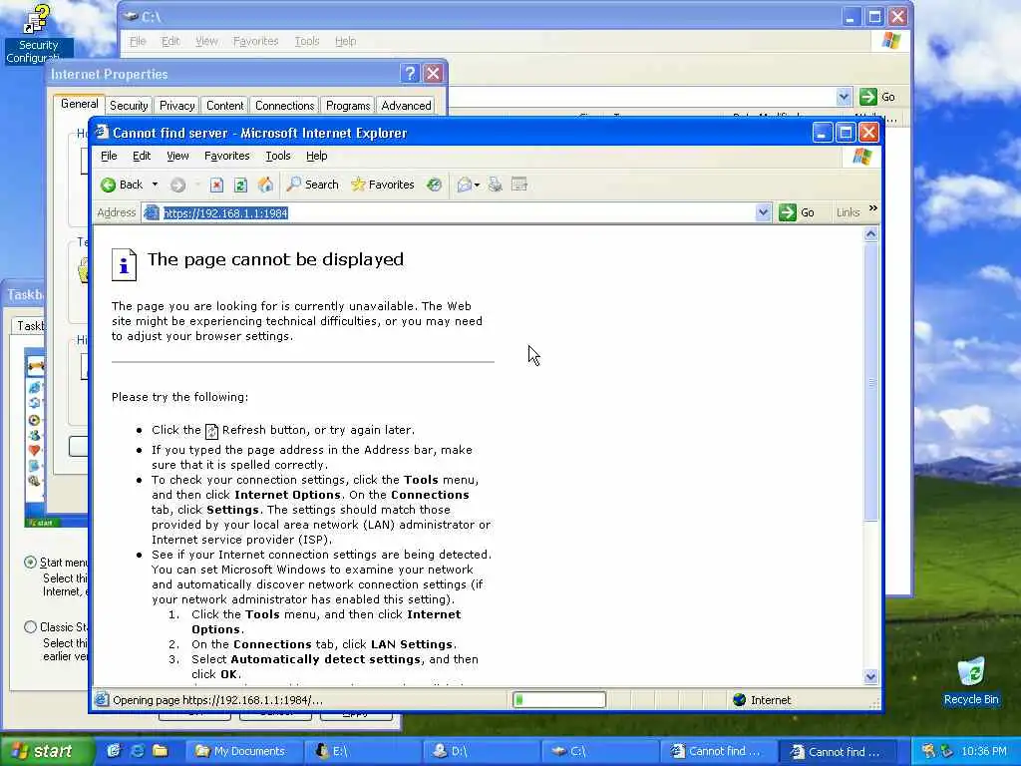The image size is (1021, 766).
Task: Click the Go button in the C:\ window
Action: coord(877,97)
